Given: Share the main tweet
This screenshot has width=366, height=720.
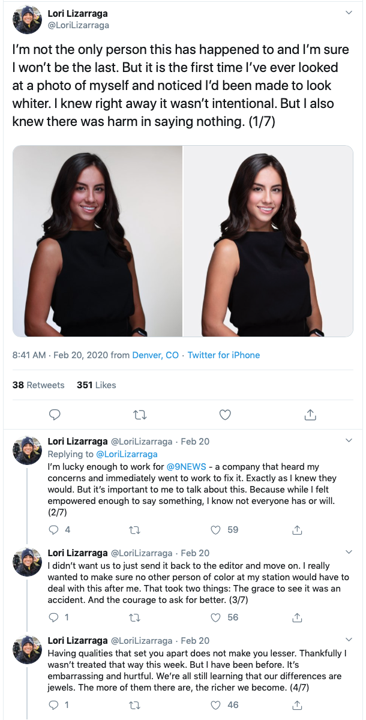Looking at the screenshot, I should point(310,414).
